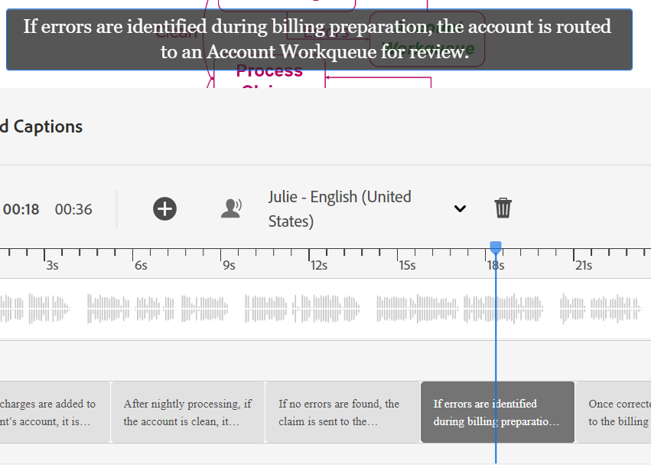Add a new caption using the plus icon
Viewport: 651px width, 465px height.
[164, 208]
